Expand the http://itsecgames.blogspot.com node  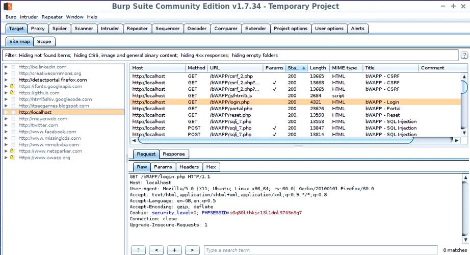point(6,106)
